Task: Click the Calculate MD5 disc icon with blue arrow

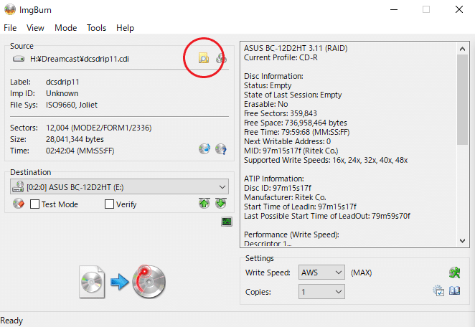Action: point(204,148)
